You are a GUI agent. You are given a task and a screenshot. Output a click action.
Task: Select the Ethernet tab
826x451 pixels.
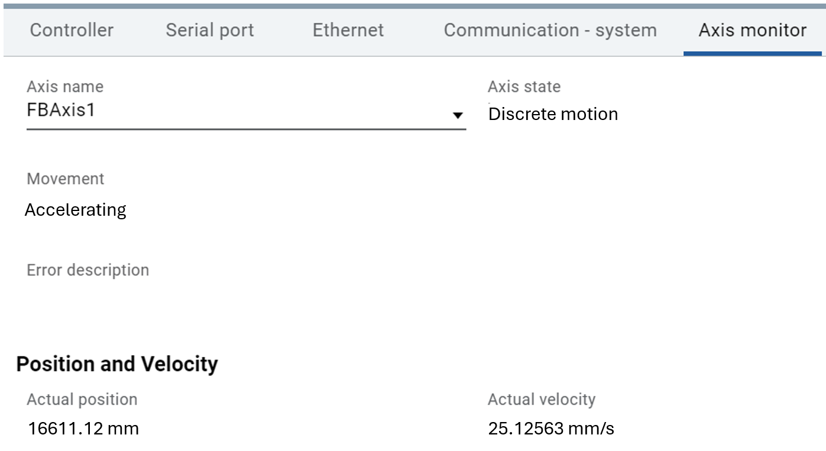[x=348, y=30]
